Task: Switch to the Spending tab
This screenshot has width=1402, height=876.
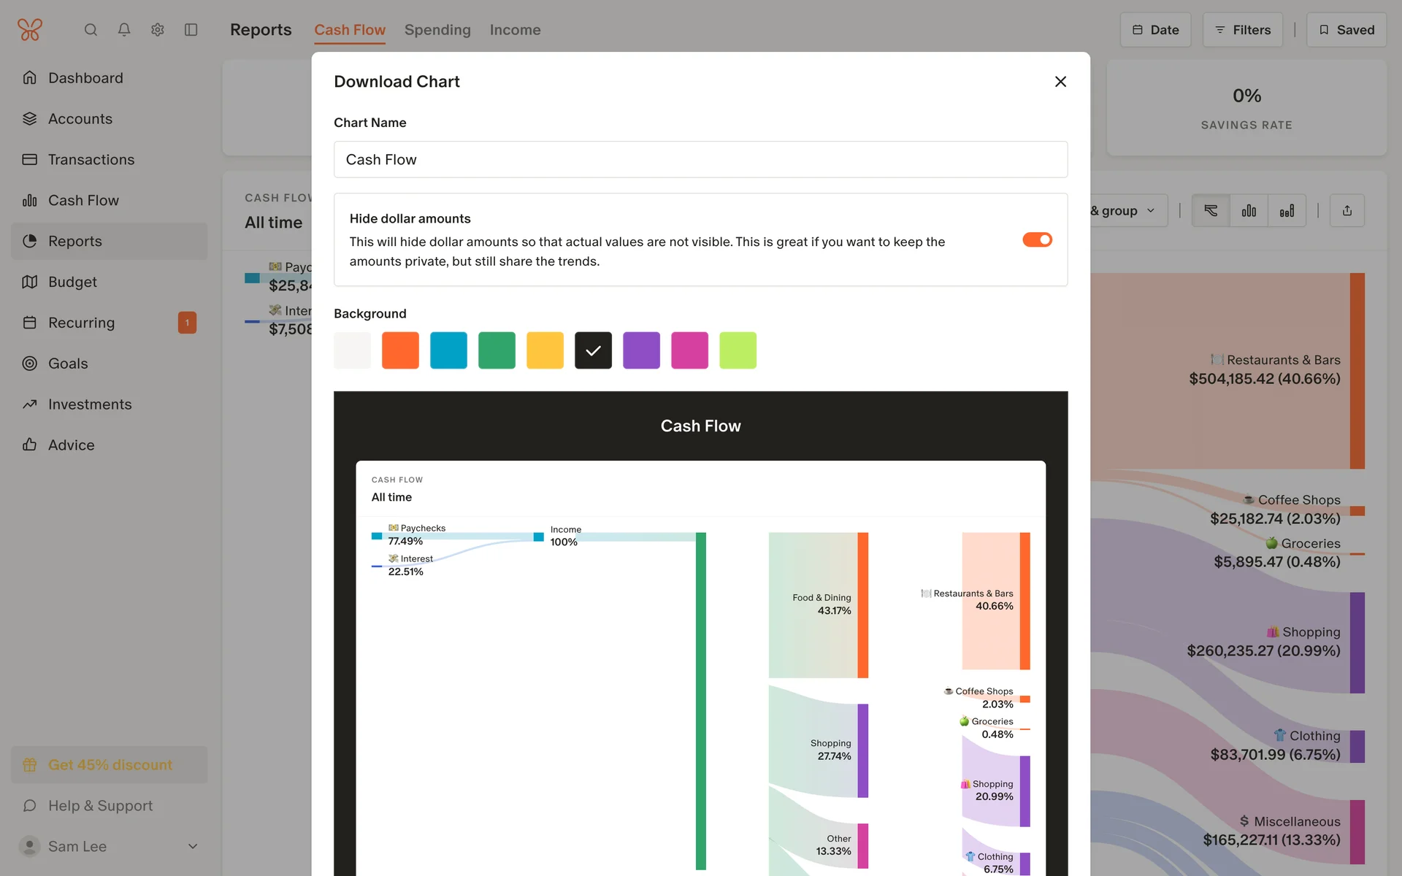Action: (437, 30)
